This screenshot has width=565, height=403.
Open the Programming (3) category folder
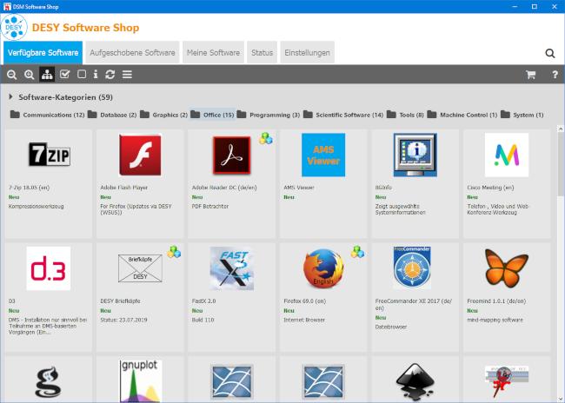pos(269,115)
